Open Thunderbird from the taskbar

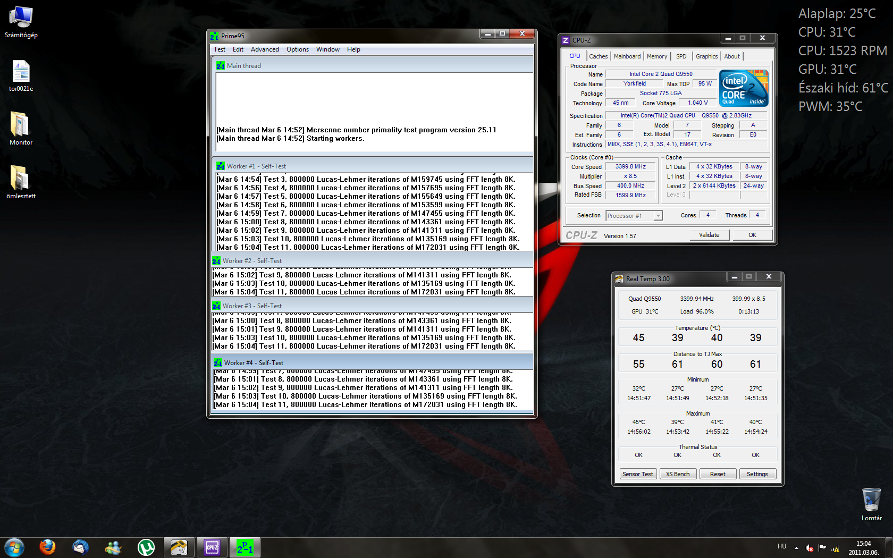coord(80,547)
